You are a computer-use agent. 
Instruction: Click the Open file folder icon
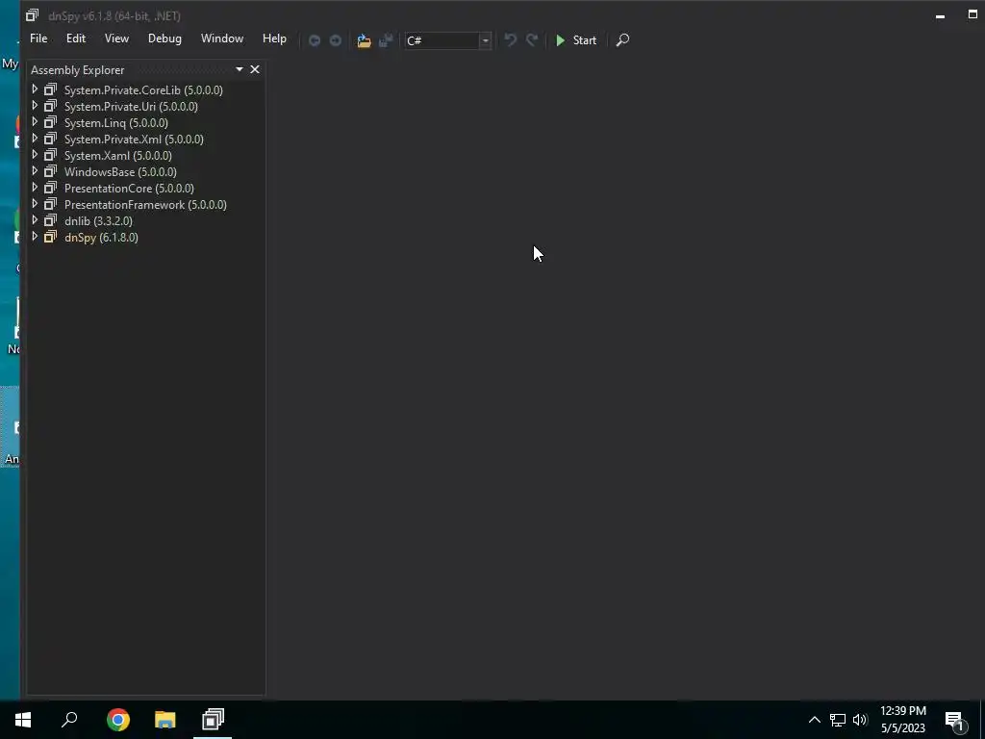[x=364, y=40]
